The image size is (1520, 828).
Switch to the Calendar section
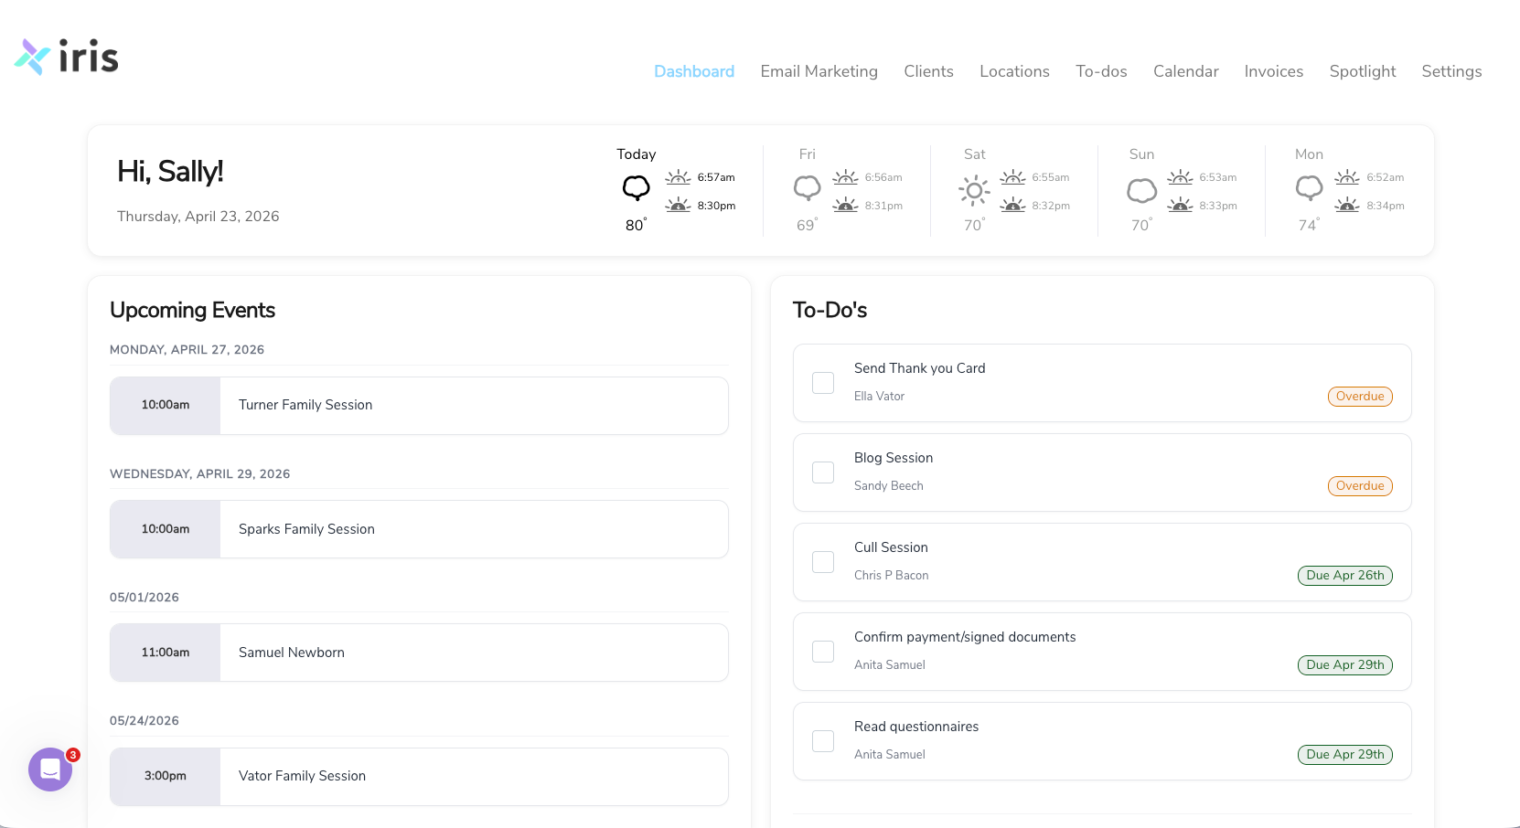click(1185, 71)
